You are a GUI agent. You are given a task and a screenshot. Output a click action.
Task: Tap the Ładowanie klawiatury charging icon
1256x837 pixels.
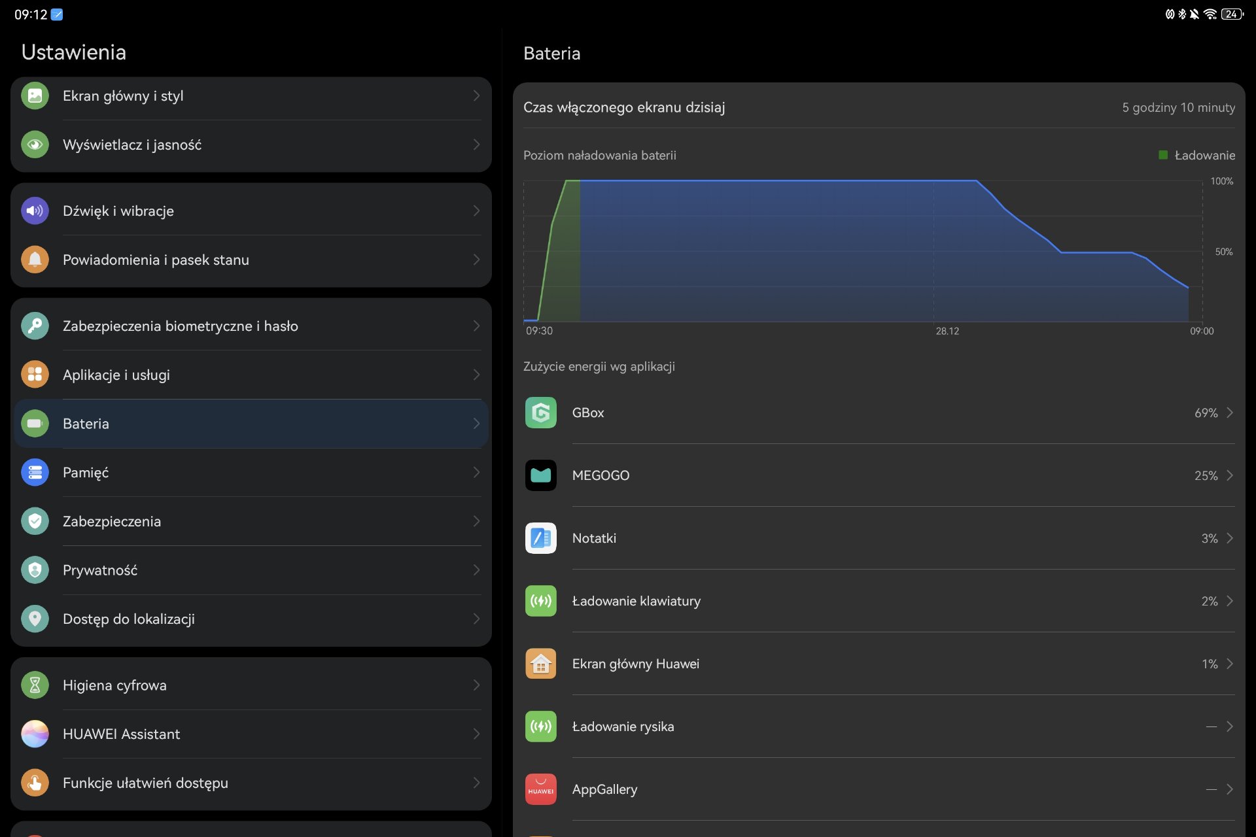point(540,601)
